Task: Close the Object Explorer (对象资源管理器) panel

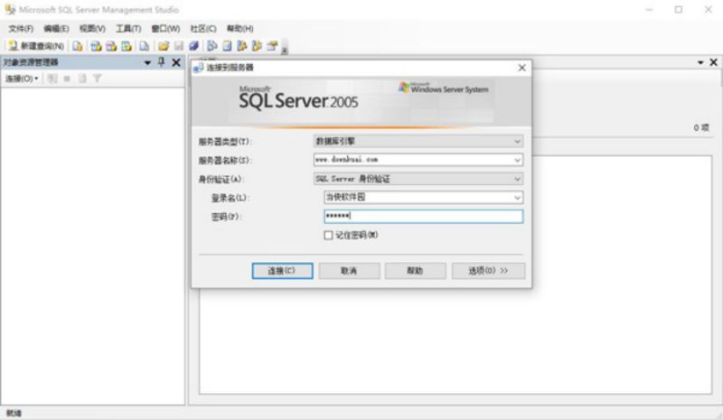Action: pyautogui.click(x=176, y=62)
